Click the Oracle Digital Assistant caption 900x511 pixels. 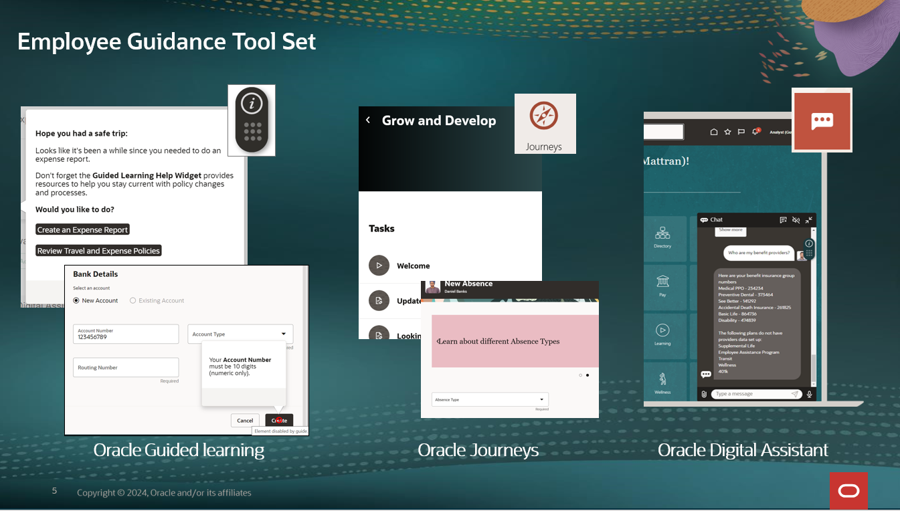coord(743,450)
